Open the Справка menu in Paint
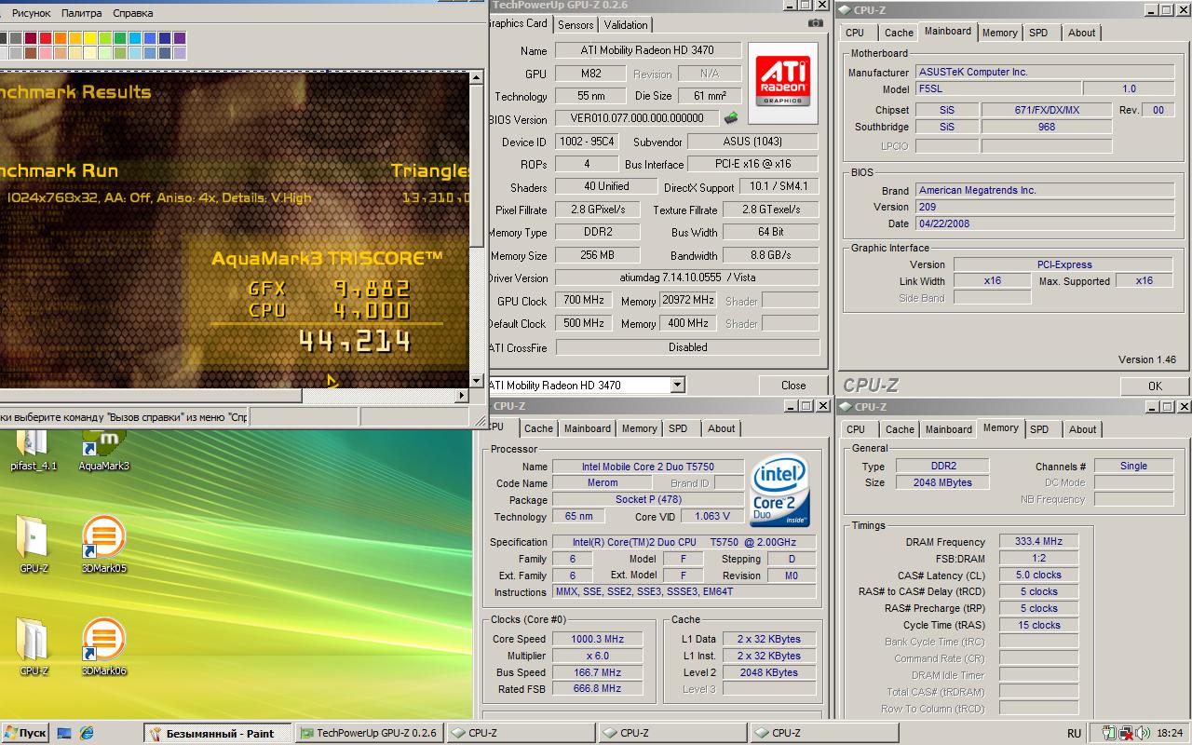 (133, 13)
